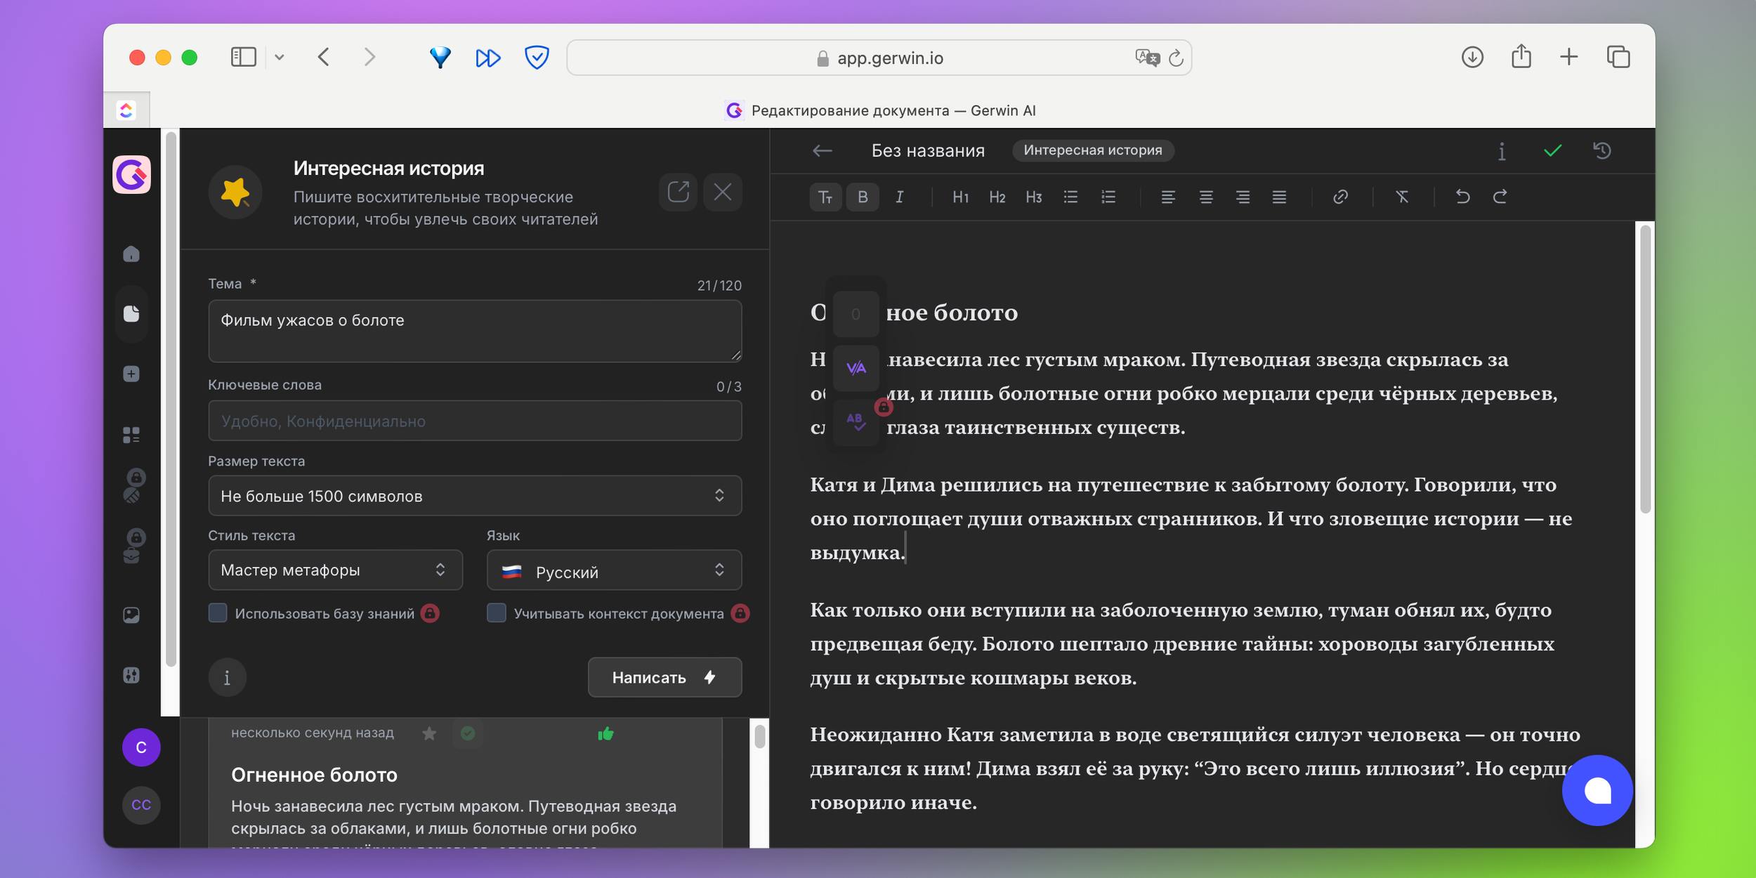Open a new Safari tab
Image resolution: width=1756 pixels, height=878 pixels.
tap(1568, 58)
